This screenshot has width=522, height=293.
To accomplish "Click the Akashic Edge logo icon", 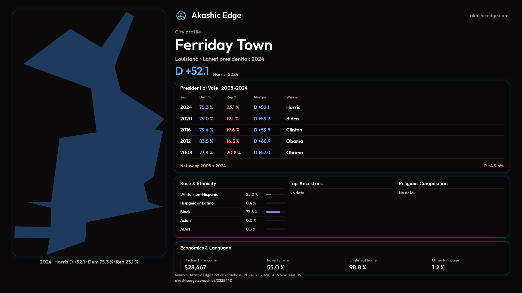I will coord(181,16).
